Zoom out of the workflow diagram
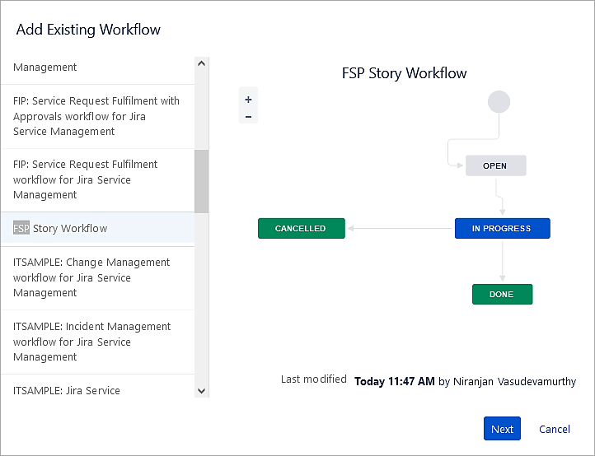This screenshot has width=595, height=456. 248,116
